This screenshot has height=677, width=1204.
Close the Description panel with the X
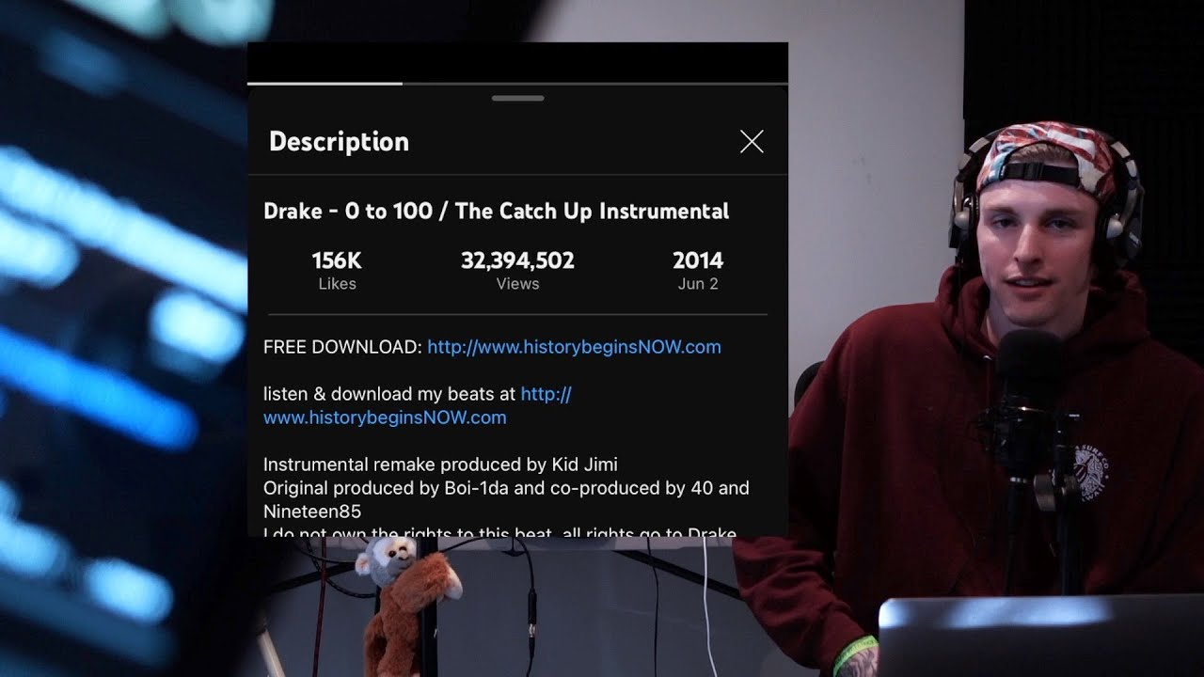point(752,142)
